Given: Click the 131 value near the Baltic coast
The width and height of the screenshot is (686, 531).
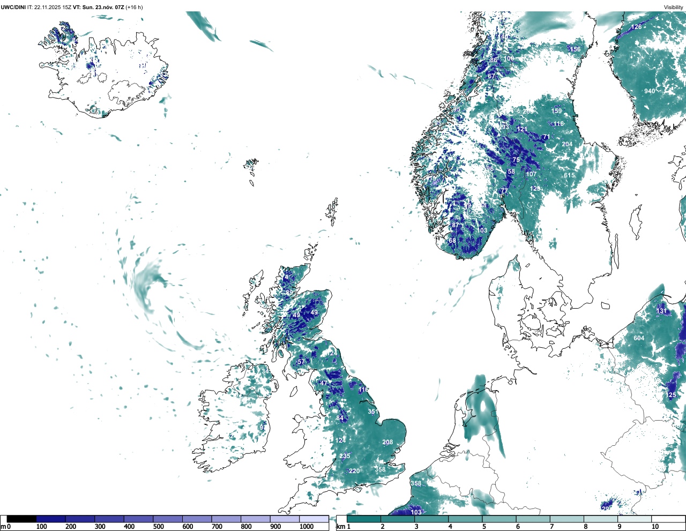Looking at the screenshot, I should [x=662, y=311].
